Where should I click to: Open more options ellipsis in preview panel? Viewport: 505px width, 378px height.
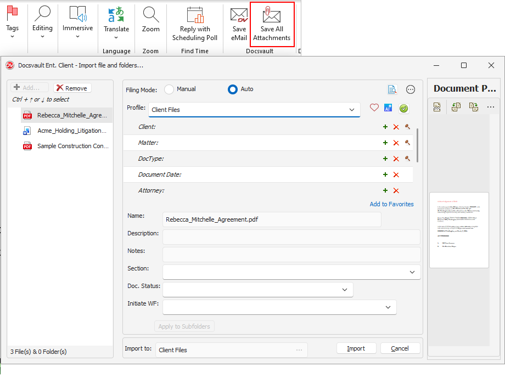click(491, 107)
